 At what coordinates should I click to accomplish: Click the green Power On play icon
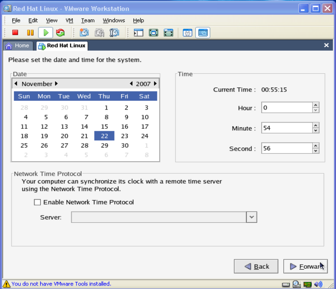[46, 32]
